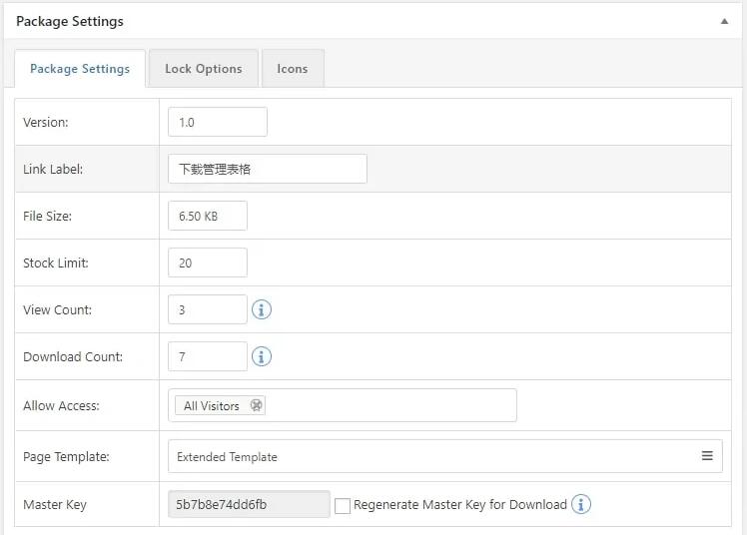This screenshot has width=747, height=535.
Task: Focus the Version input field
Action: tap(218, 122)
